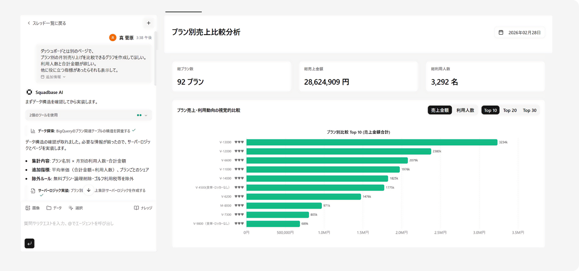Viewport: 579px width, 271px height.
Task: Select the Top 20 filter
Action: point(510,110)
